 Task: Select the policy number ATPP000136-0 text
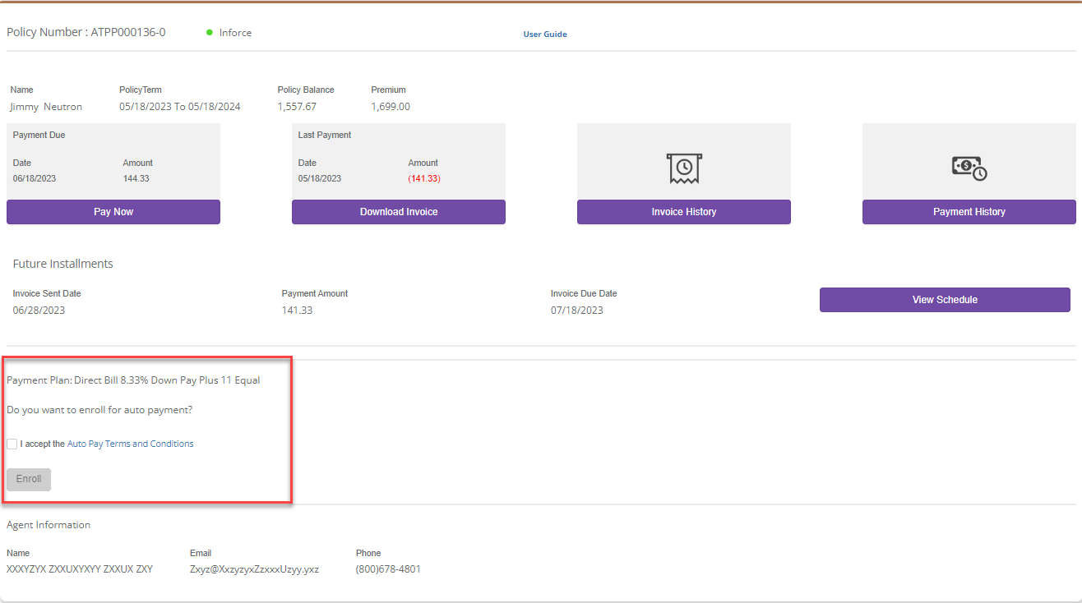coord(127,33)
